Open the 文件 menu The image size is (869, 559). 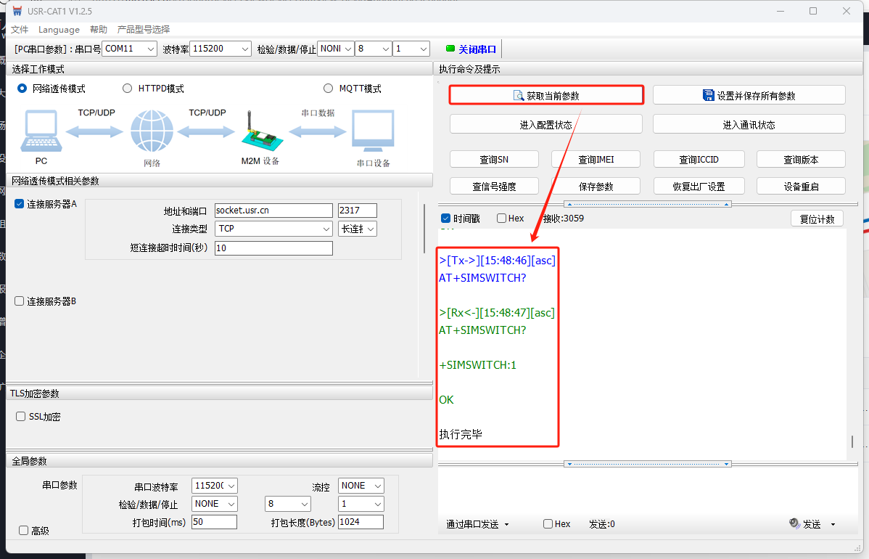(x=20, y=30)
